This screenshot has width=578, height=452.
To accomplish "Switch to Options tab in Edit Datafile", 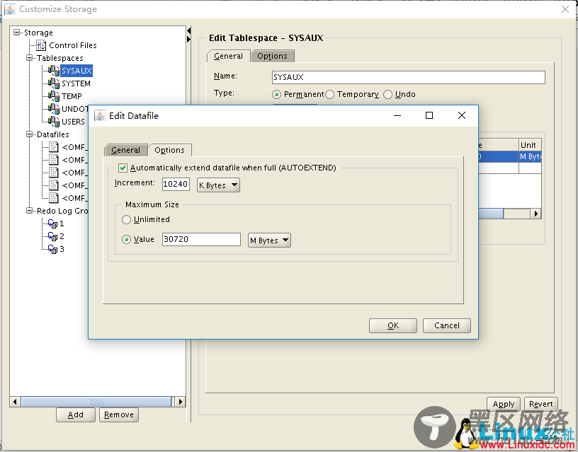I will pos(169,150).
